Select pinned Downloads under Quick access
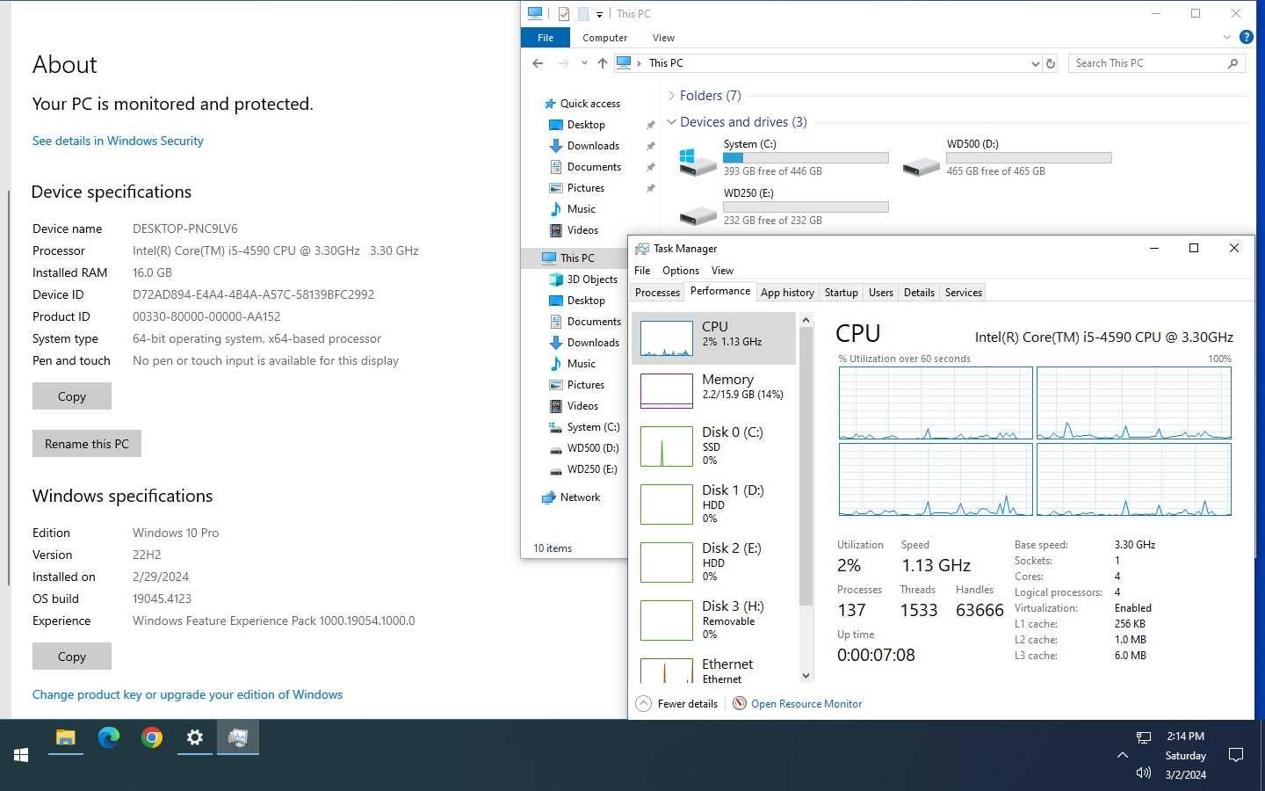 [592, 146]
